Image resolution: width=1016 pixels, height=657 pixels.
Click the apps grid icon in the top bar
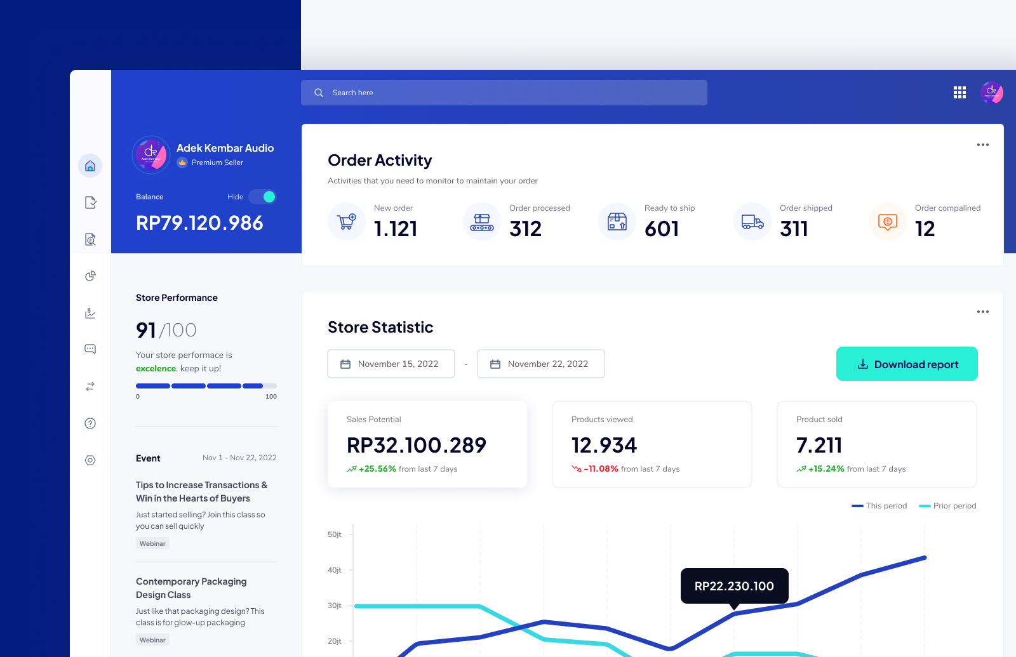[959, 92]
